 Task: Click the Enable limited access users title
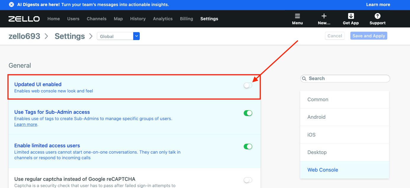coord(47,145)
